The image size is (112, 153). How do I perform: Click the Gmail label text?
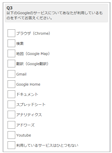click(21, 74)
